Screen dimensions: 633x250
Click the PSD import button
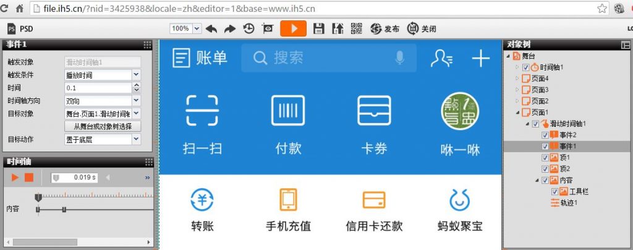20,28
